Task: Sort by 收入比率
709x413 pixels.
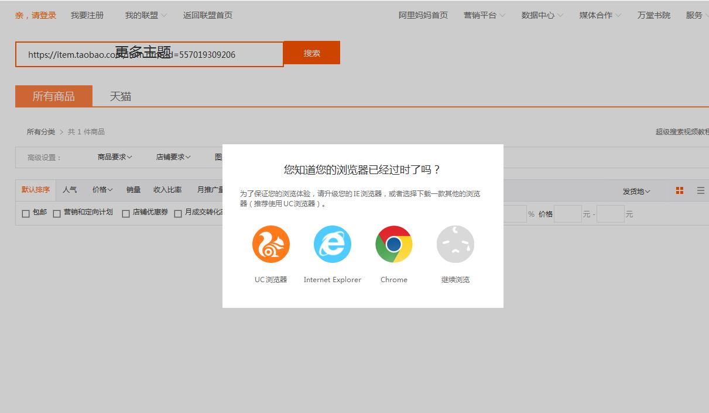Action: pyautogui.click(x=167, y=190)
